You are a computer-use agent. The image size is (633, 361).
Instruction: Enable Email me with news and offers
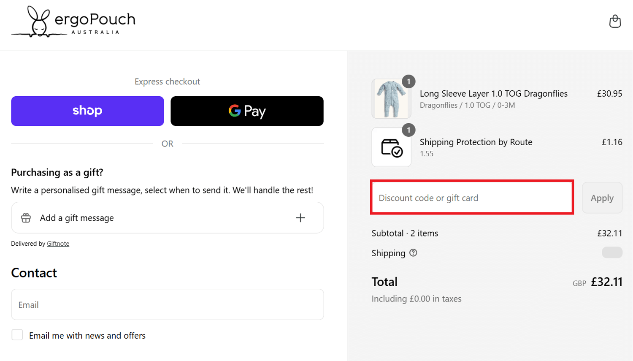17,335
